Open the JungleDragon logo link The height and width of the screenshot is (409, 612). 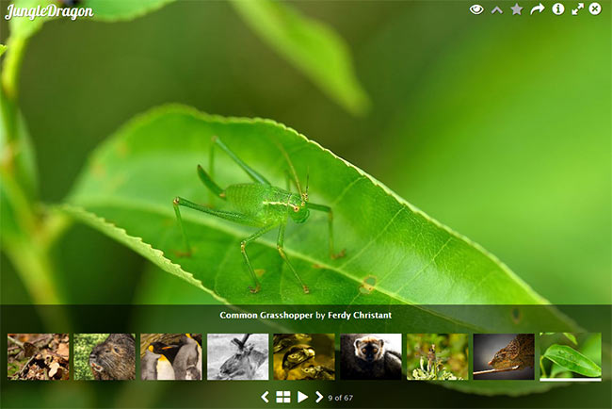point(49,11)
